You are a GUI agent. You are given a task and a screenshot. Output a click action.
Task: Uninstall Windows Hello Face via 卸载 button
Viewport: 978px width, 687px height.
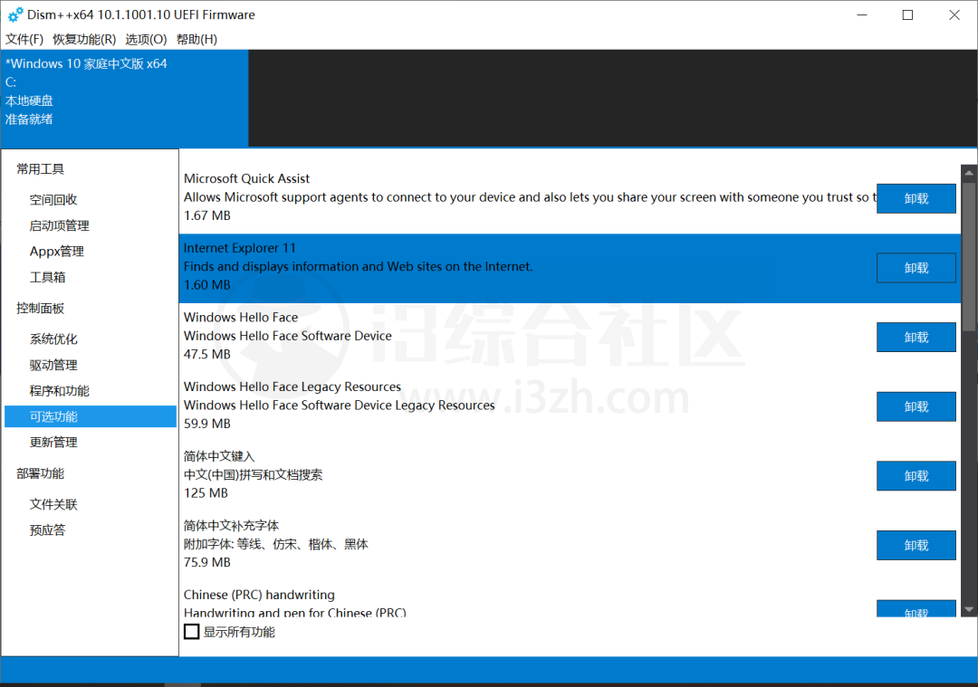point(916,337)
